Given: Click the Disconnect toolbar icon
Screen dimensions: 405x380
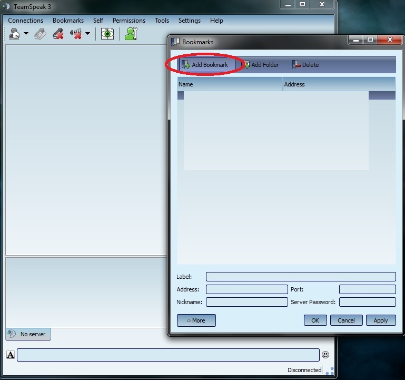Looking at the screenshot, I should point(41,34).
